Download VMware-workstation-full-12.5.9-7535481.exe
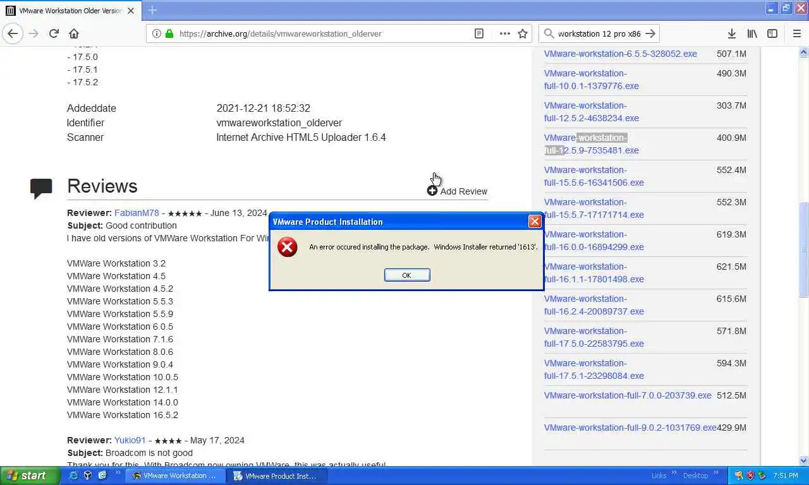The width and height of the screenshot is (809, 485). (591, 144)
